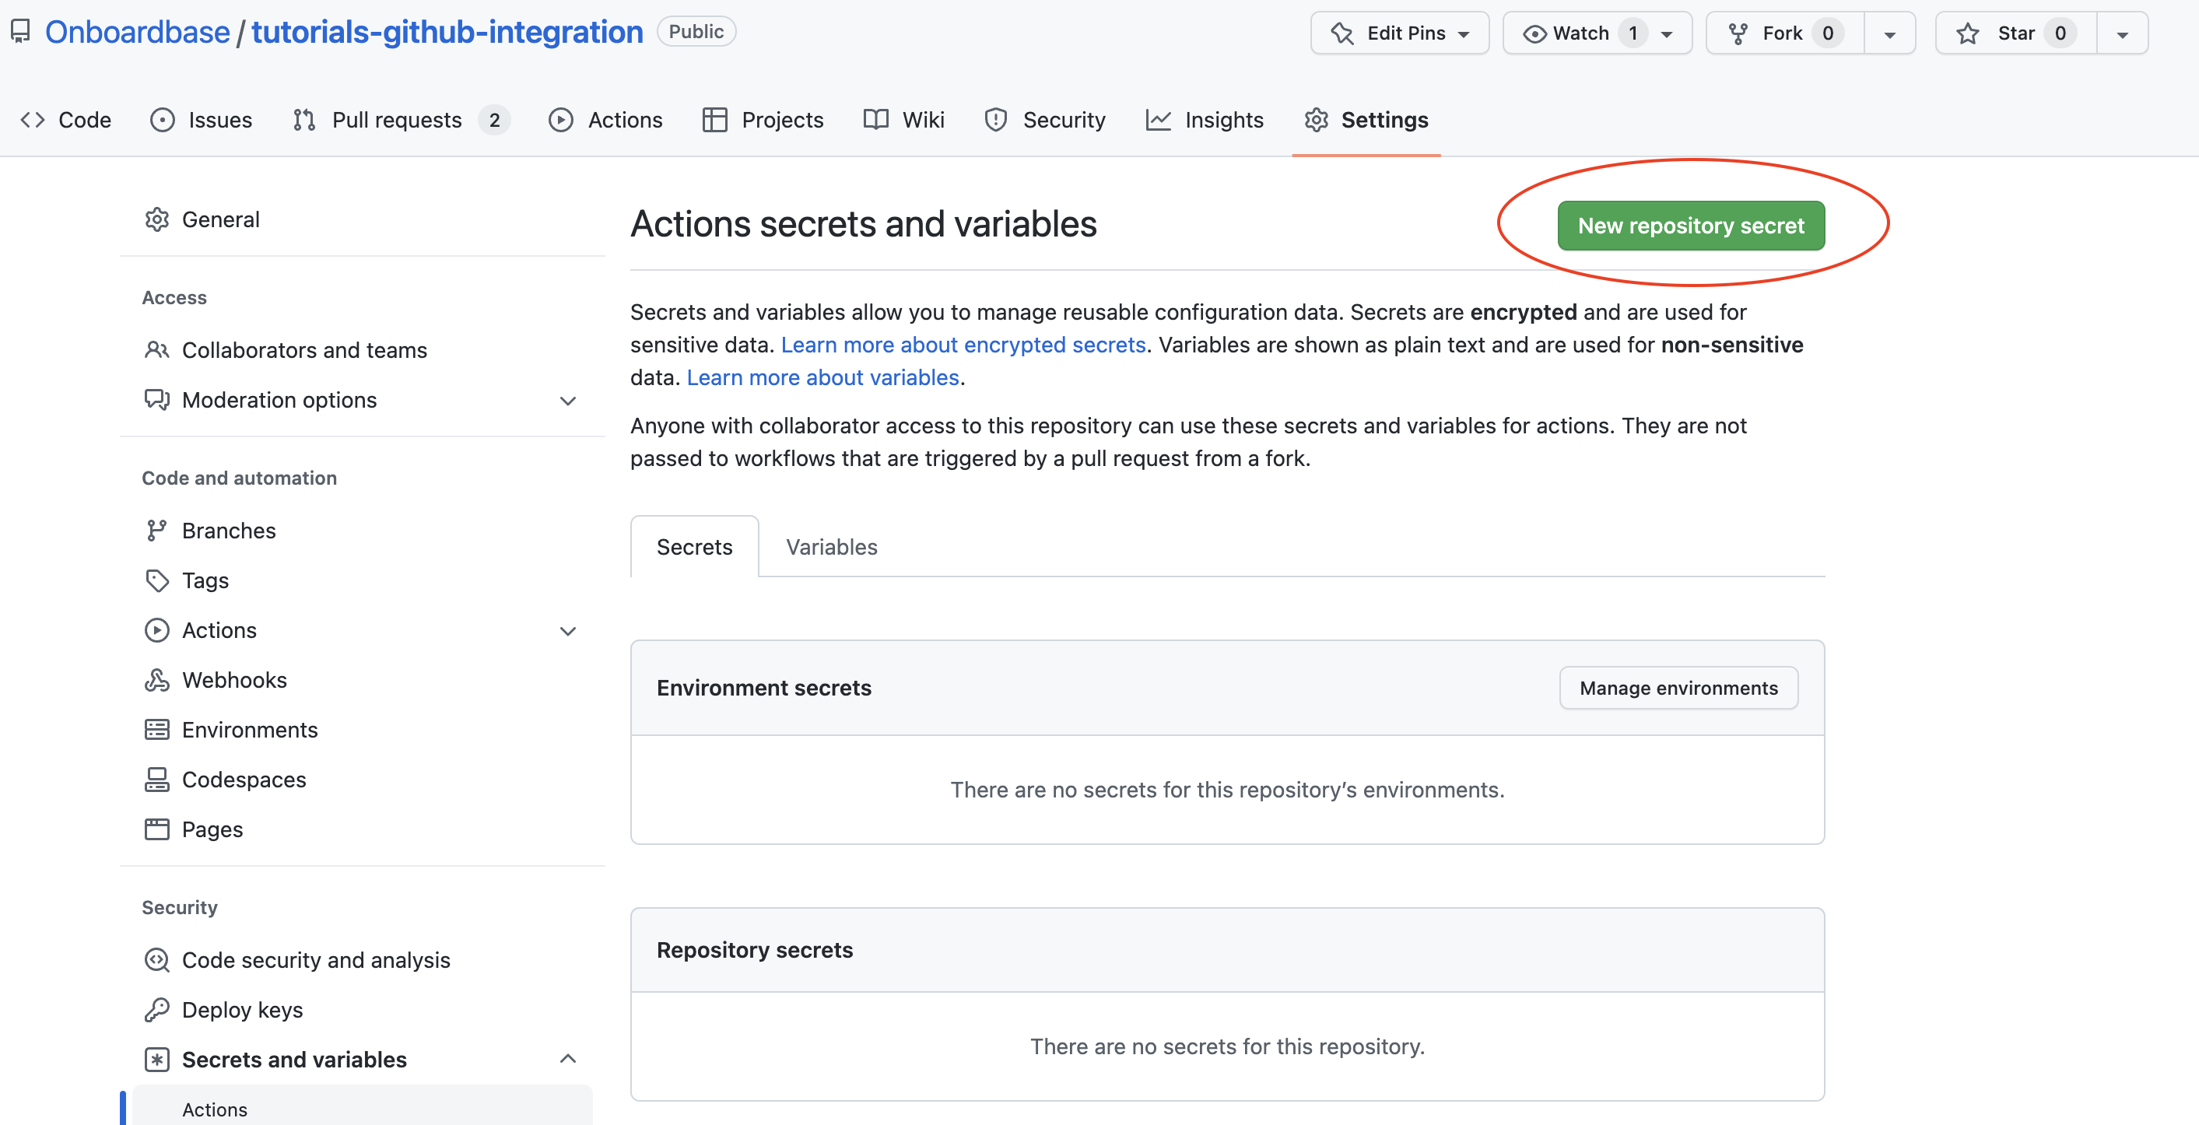Expand the Actions sidebar section chevron

tap(568, 631)
